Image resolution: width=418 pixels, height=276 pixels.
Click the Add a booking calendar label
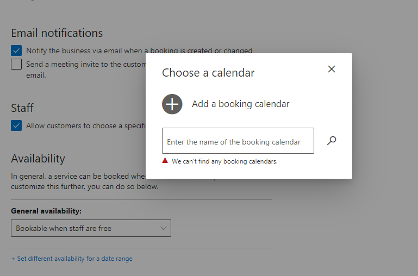[x=240, y=104]
